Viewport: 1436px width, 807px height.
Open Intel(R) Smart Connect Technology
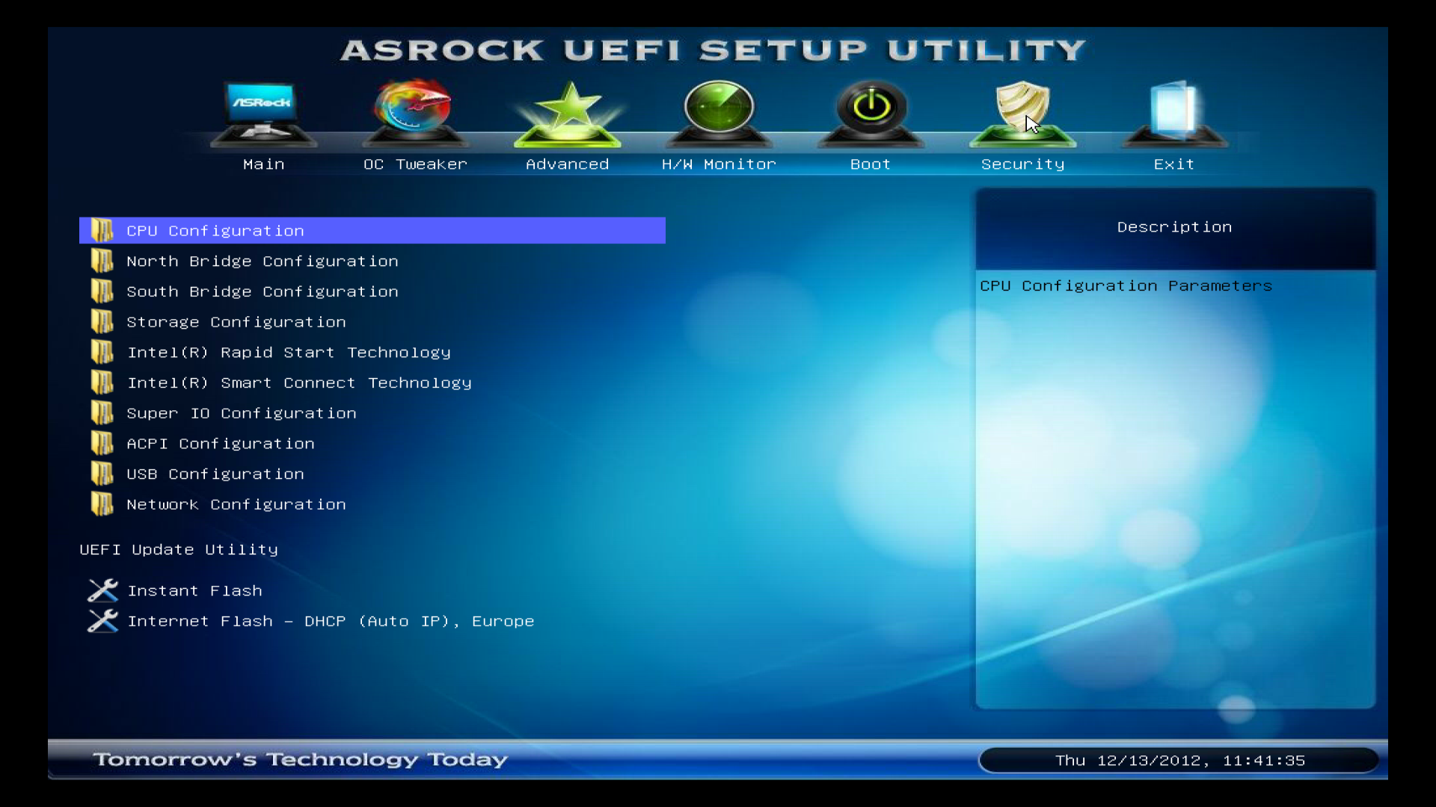299,383
